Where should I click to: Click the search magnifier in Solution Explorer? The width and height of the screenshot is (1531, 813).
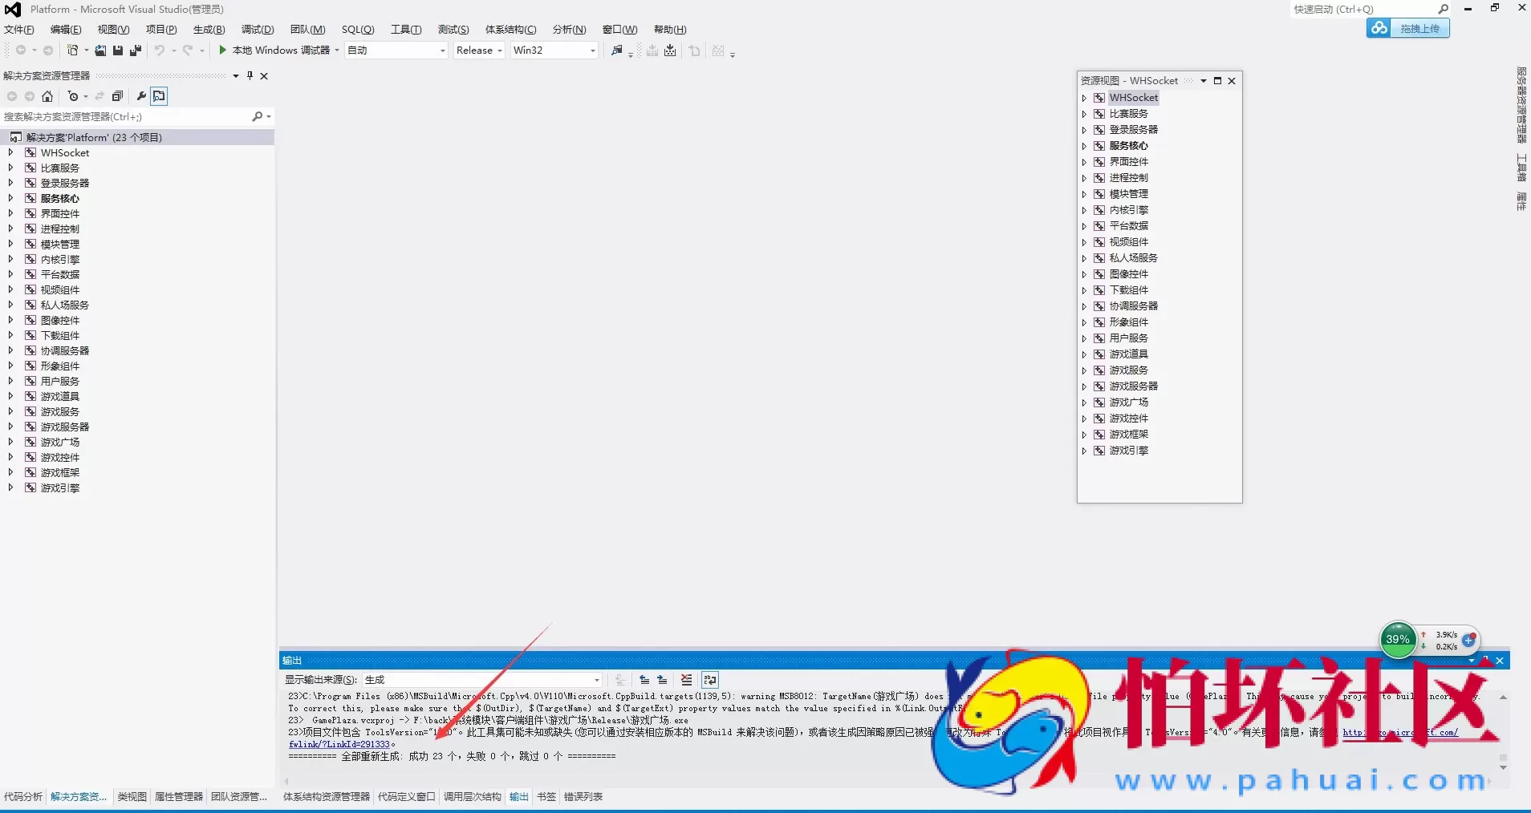[x=258, y=117]
